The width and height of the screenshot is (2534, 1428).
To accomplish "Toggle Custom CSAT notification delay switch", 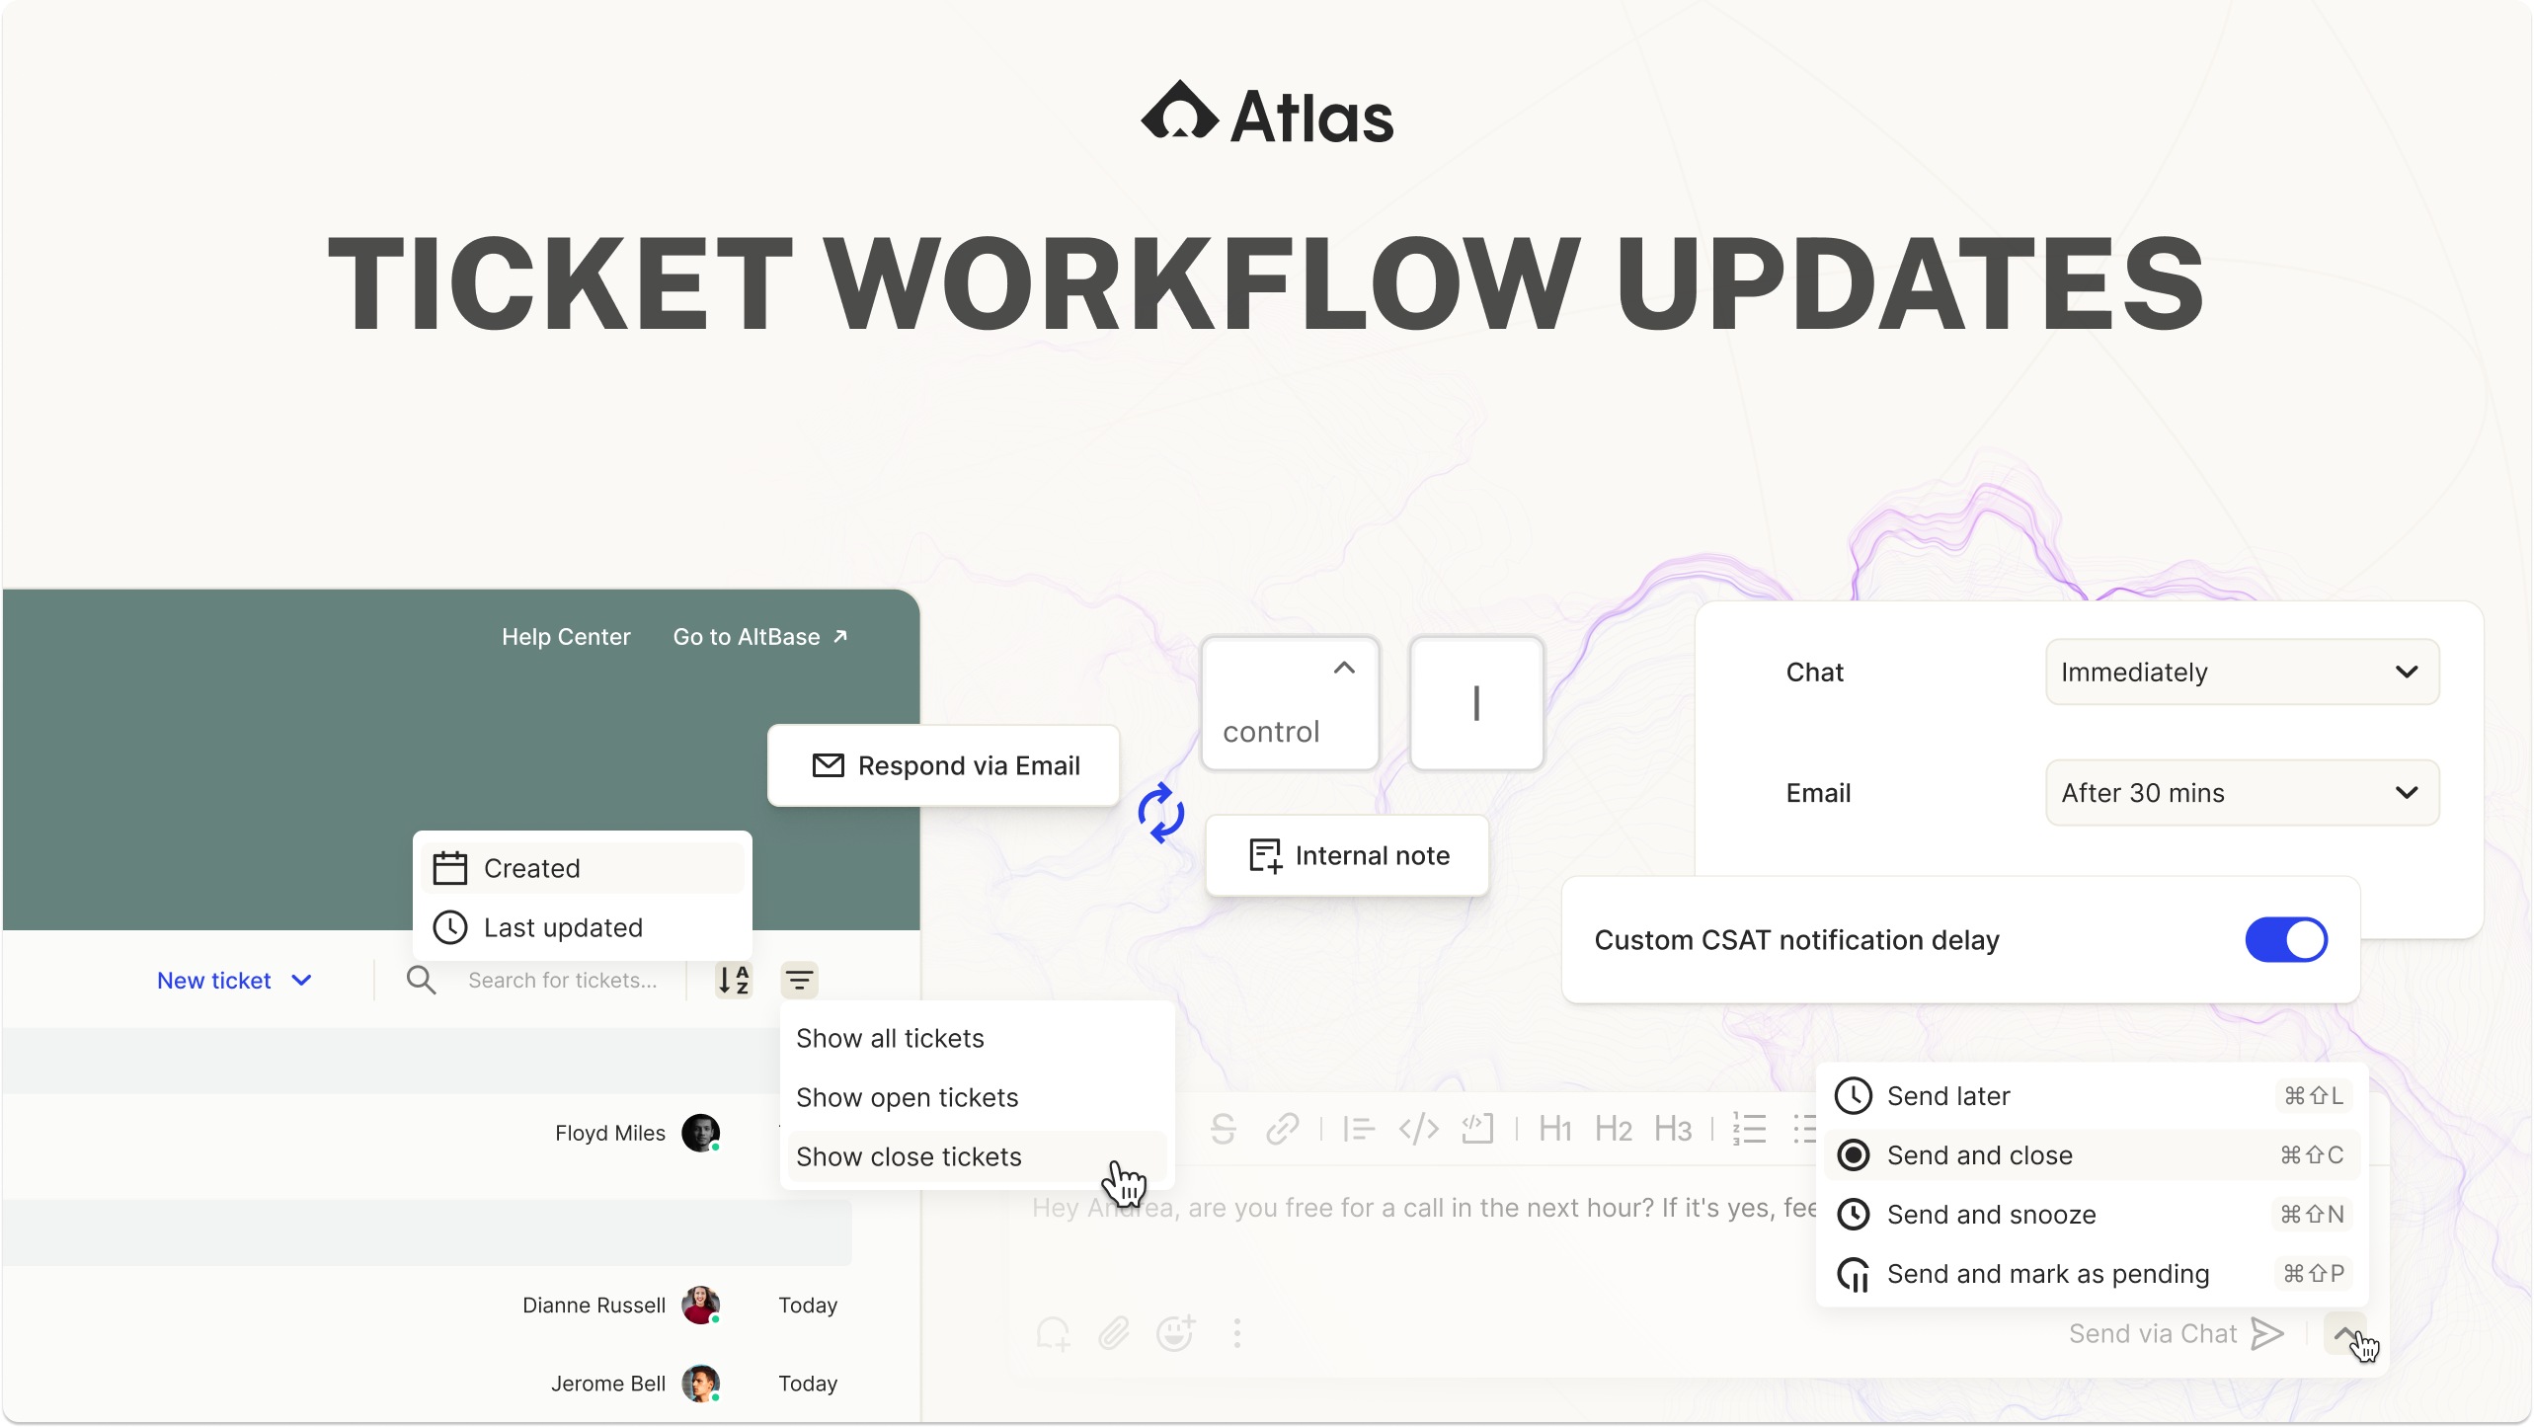I will coord(2285,939).
